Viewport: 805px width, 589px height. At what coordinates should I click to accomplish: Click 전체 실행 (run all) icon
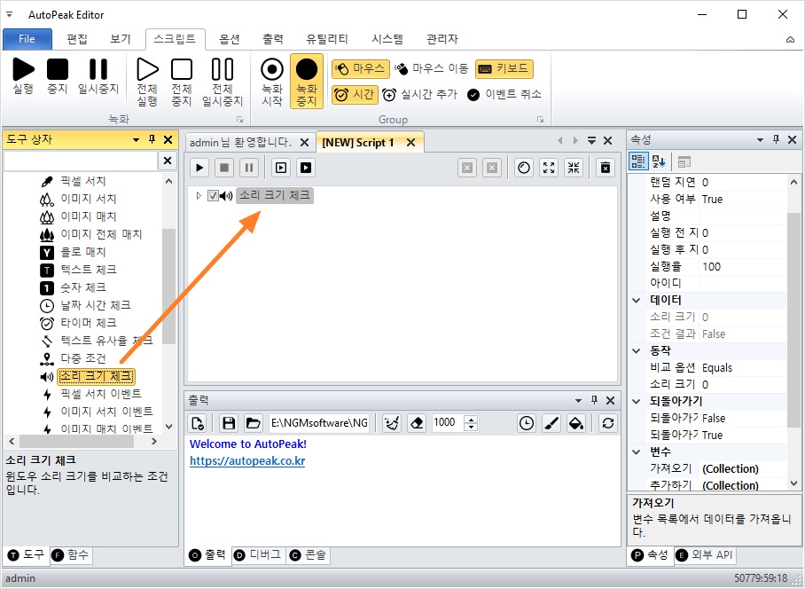coord(147,69)
